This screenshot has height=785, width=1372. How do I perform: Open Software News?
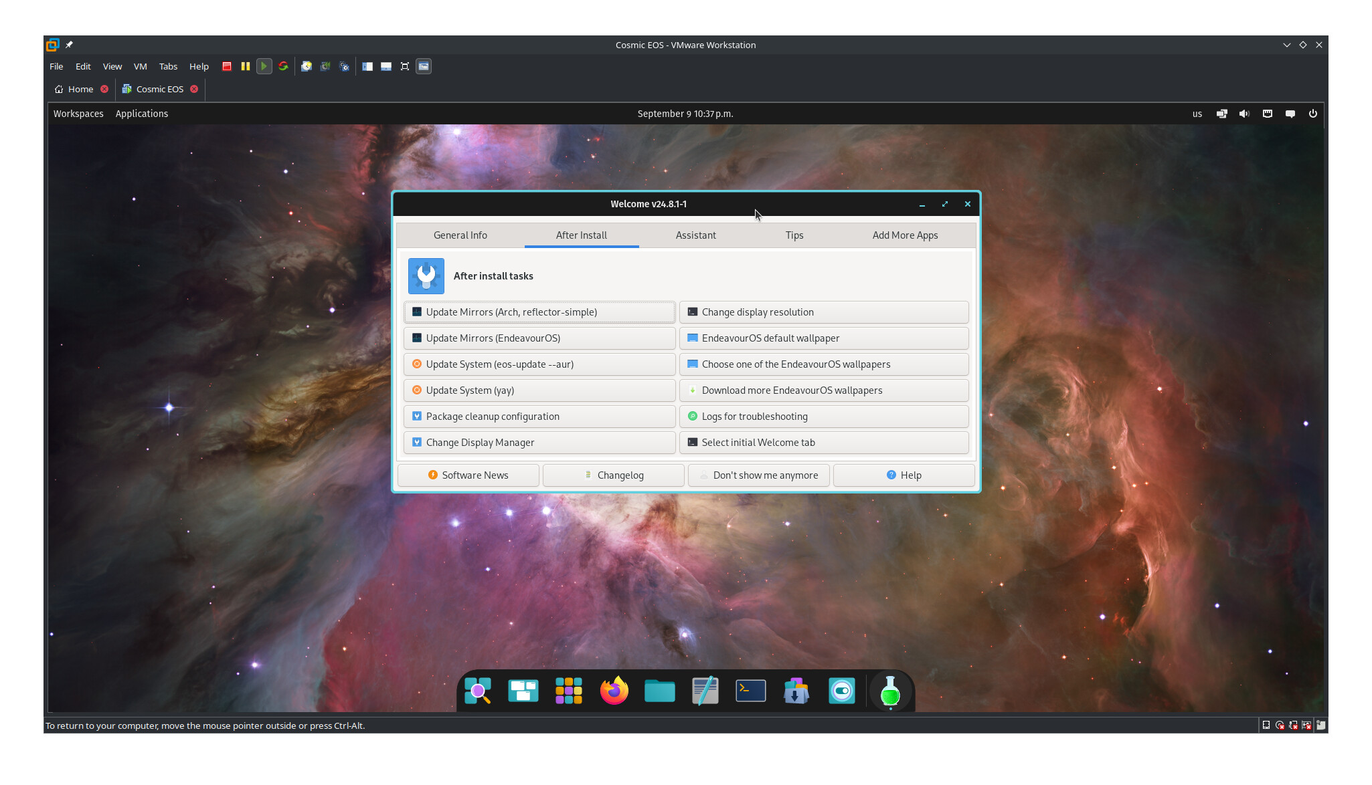468,475
